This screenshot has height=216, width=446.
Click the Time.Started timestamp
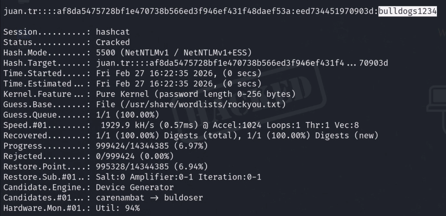pos(179,73)
